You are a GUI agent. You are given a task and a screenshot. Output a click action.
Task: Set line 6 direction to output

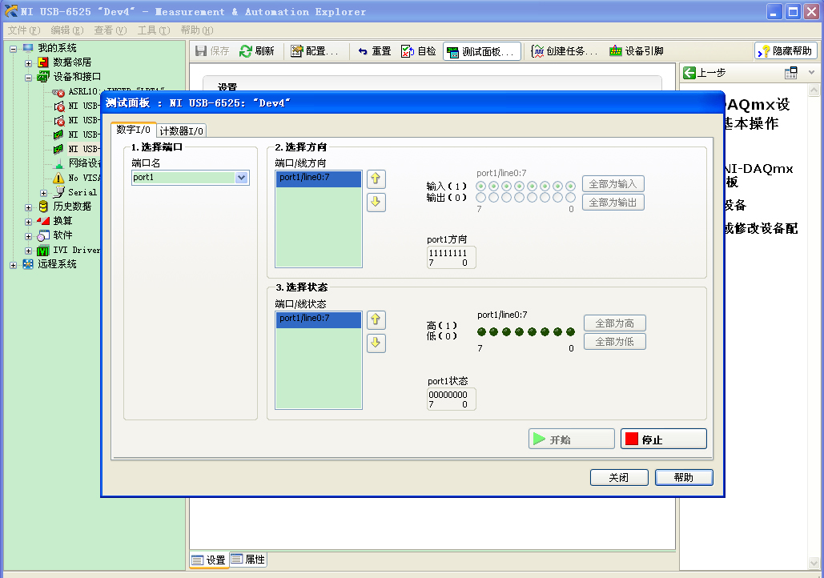[493, 198]
